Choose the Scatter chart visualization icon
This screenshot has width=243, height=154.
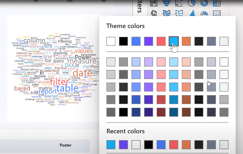coord(179,3)
